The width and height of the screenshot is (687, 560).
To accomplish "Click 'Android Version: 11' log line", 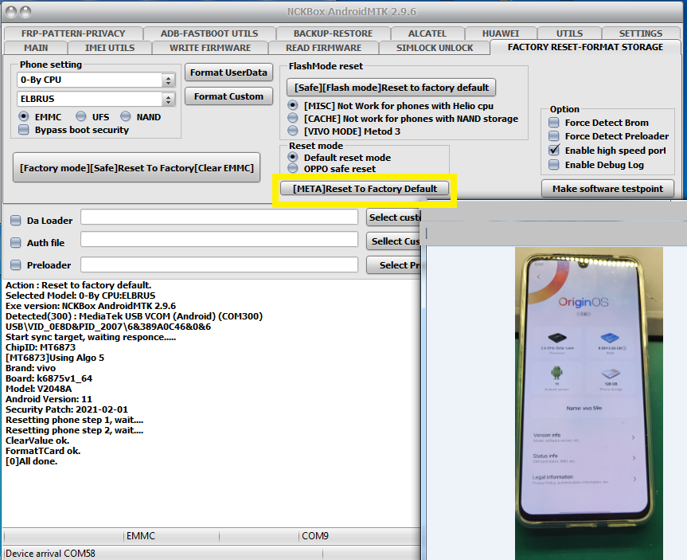I will pyautogui.click(x=49, y=399).
